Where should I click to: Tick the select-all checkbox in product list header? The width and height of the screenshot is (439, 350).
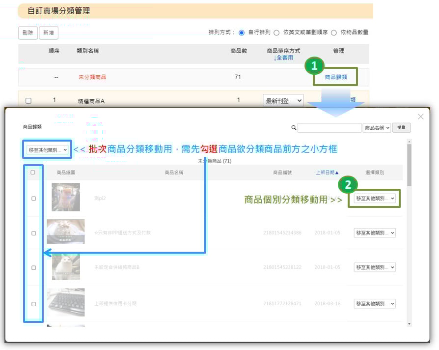pos(33,173)
